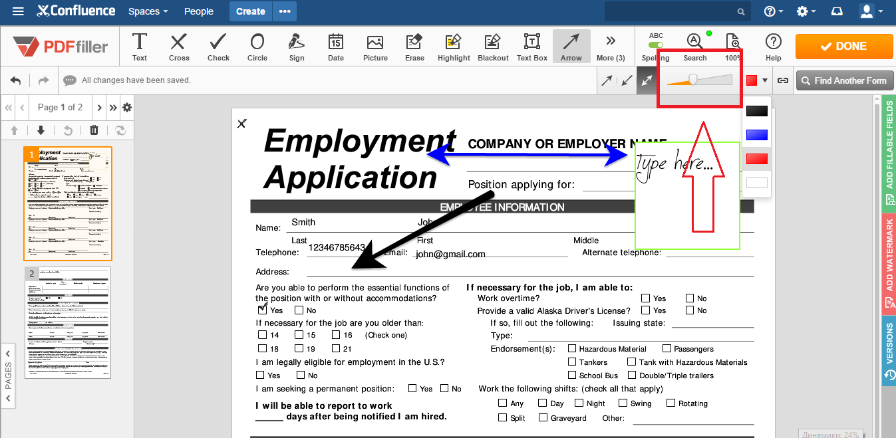Open the Spaces dropdown menu
The image size is (896, 438).
click(148, 11)
